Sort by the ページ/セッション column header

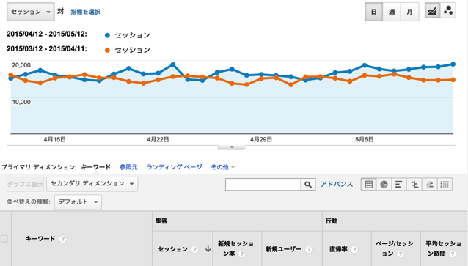(394, 248)
